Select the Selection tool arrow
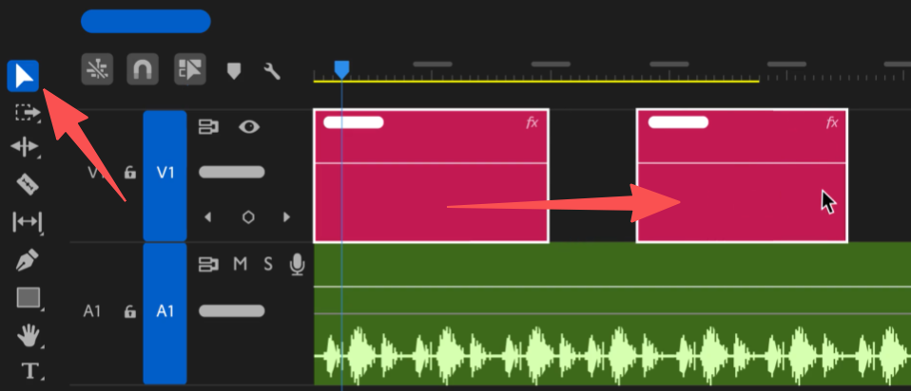 [x=23, y=76]
